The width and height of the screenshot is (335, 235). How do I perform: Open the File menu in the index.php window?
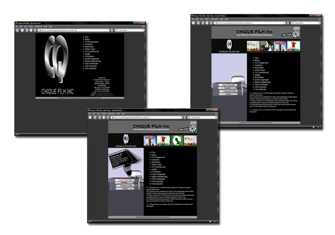tap(17, 26)
